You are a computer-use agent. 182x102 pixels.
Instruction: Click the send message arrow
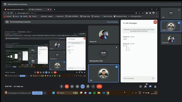tap(153, 78)
